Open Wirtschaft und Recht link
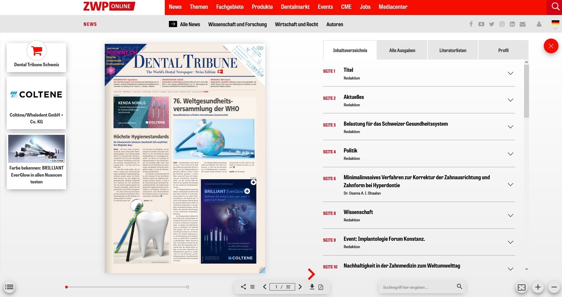This screenshot has height=297, width=562. pyautogui.click(x=296, y=24)
